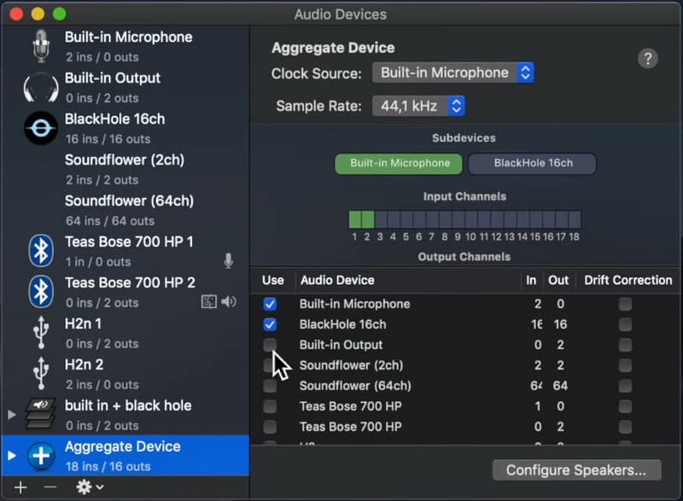Uncheck Use for BlackHole 16ch
The height and width of the screenshot is (501, 683).
pyautogui.click(x=270, y=324)
